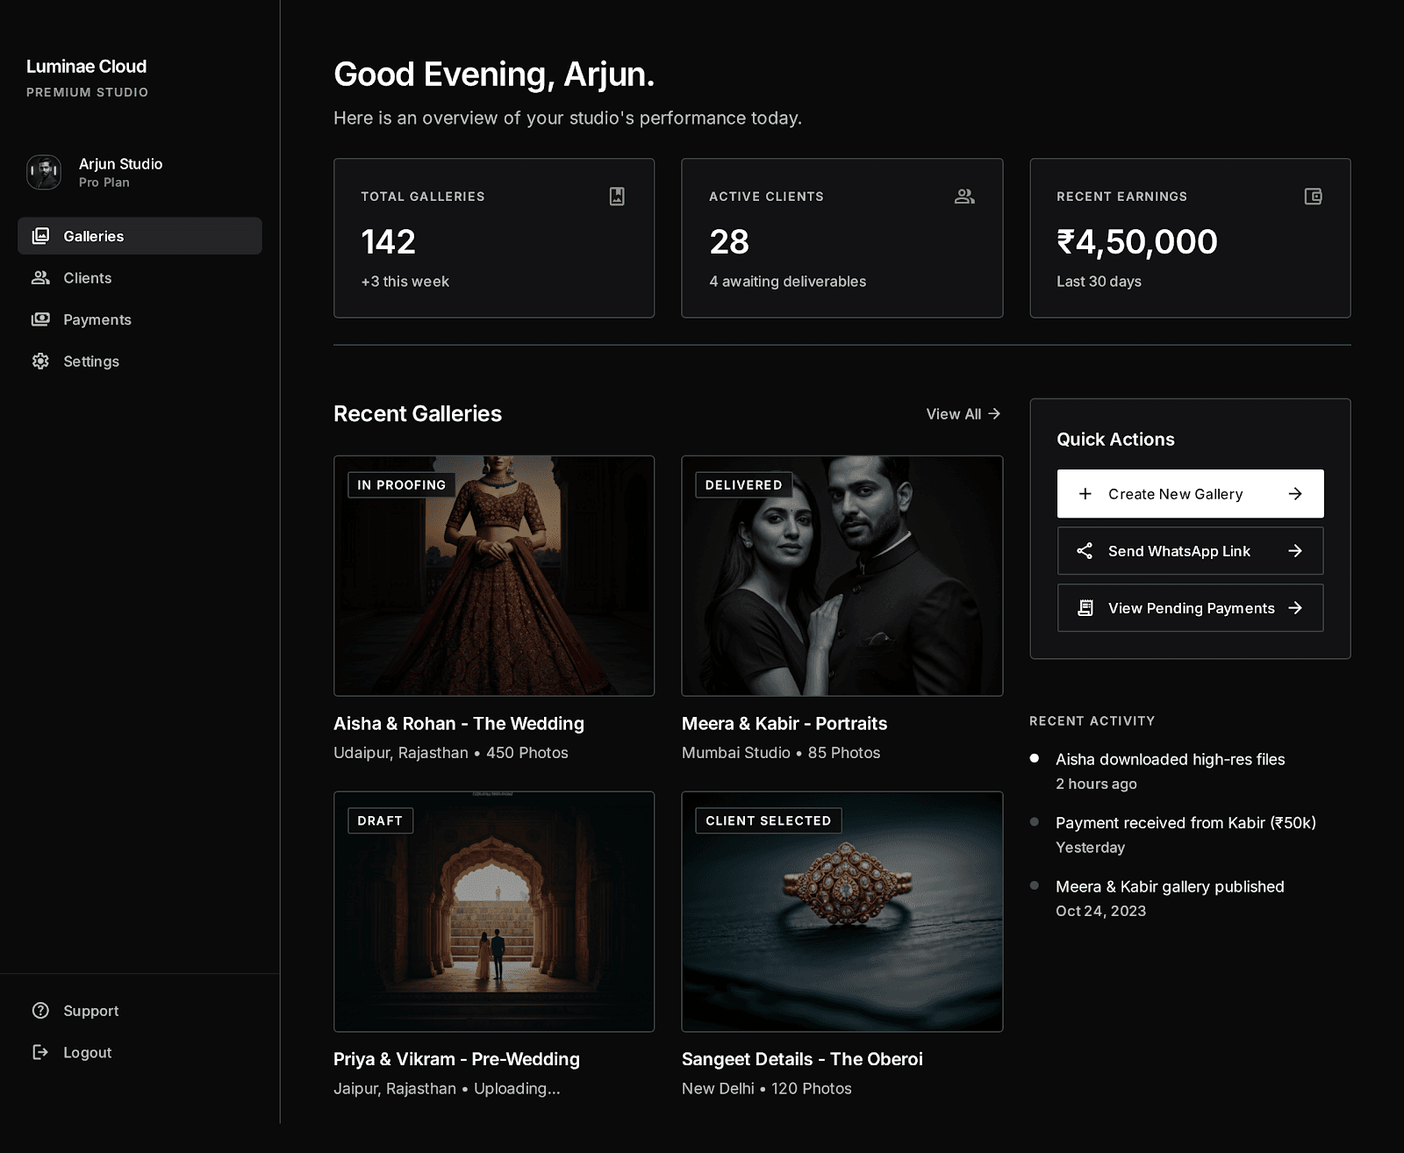
Task: Click the plus icon on Create New Gallery
Action: pos(1085,494)
